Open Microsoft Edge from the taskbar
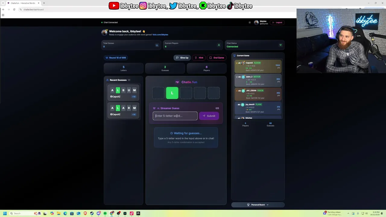The width and height of the screenshot is (386, 217). tap(65, 213)
